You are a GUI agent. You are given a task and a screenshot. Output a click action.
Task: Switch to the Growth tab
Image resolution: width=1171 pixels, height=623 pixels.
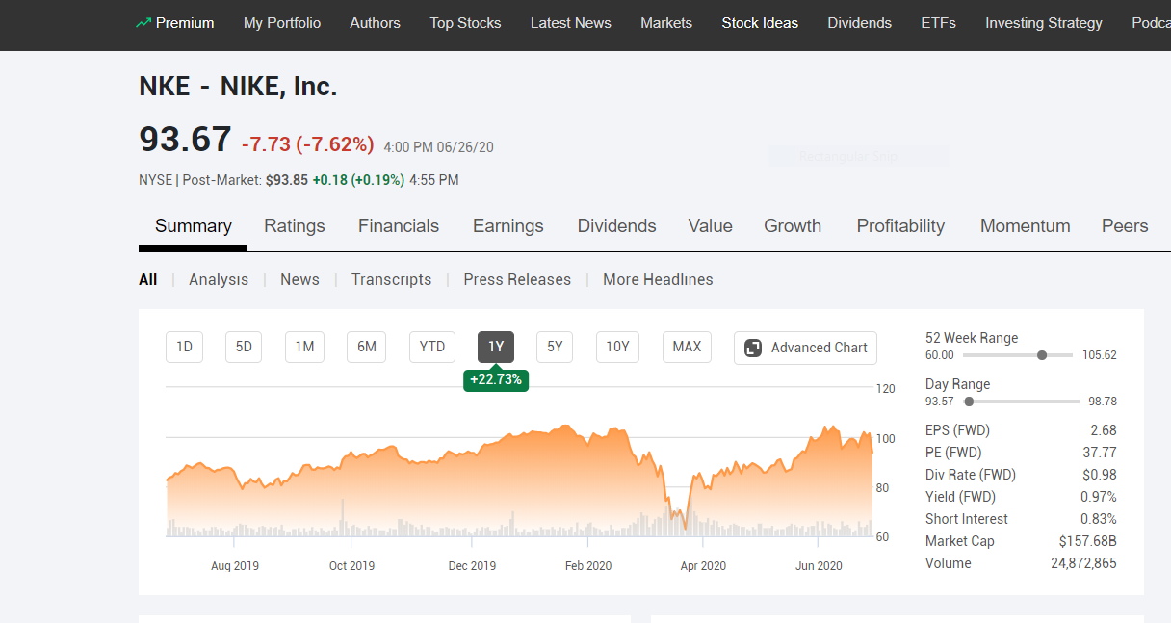tap(793, 226)
